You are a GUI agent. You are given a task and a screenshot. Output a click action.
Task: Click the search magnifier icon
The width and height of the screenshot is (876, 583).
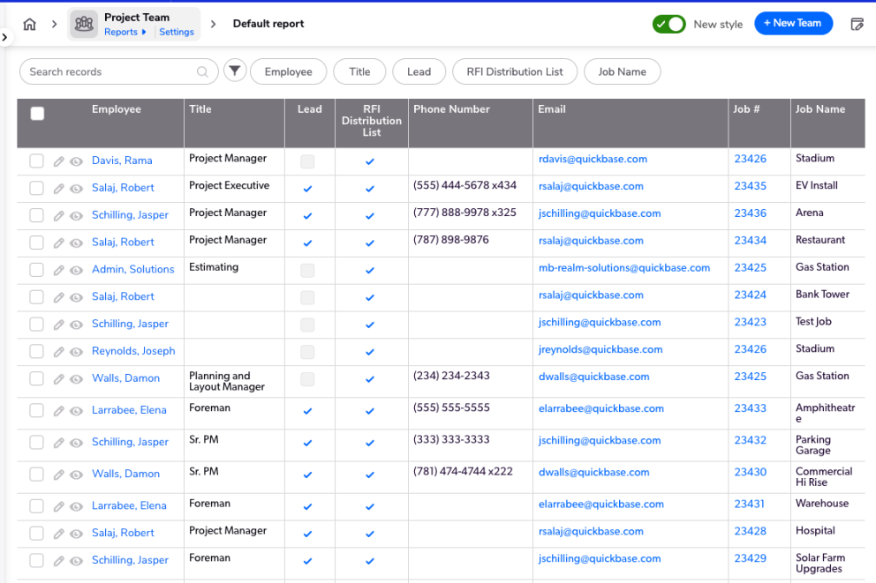click(203, 72)
